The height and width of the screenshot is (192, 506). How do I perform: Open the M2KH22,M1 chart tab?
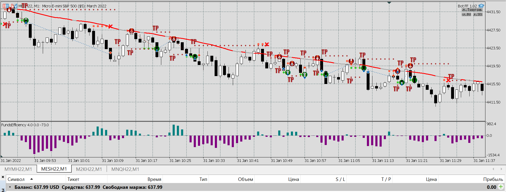pos(89,169)
